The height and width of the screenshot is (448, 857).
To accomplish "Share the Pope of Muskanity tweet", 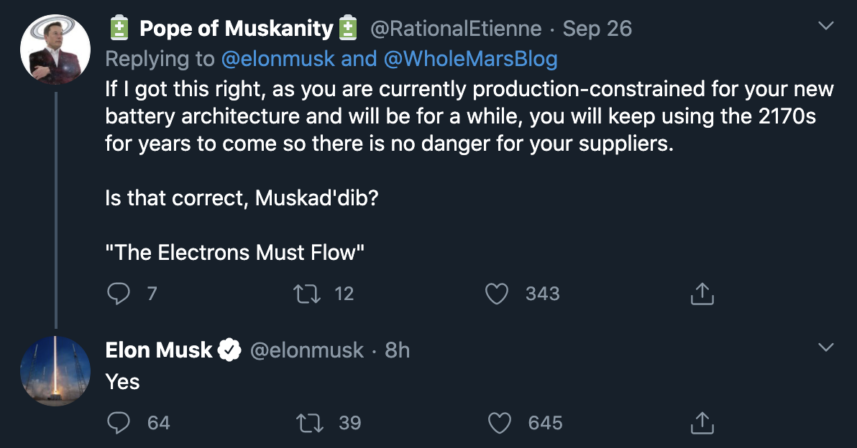I will click(x=702, y=294).
